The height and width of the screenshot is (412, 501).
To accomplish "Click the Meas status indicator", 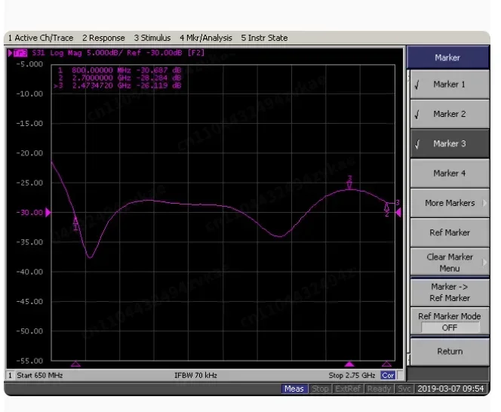I will (x=294, y=389).
